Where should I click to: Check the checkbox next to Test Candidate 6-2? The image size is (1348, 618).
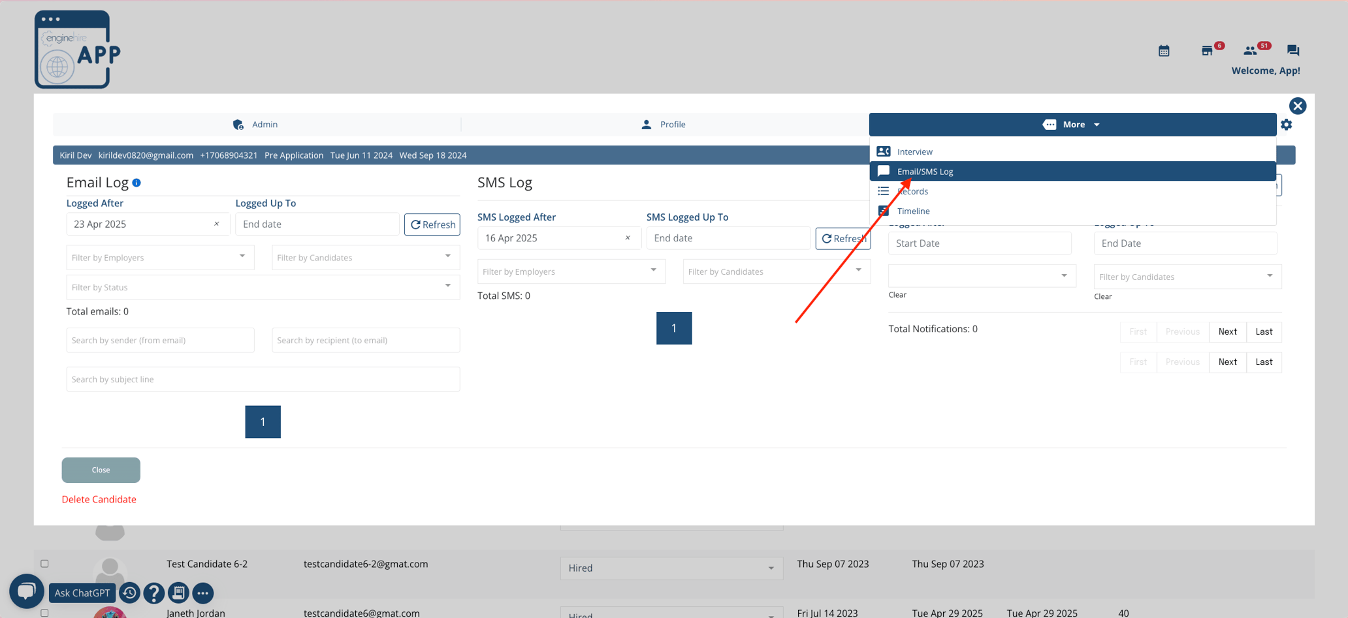(45, 563)
